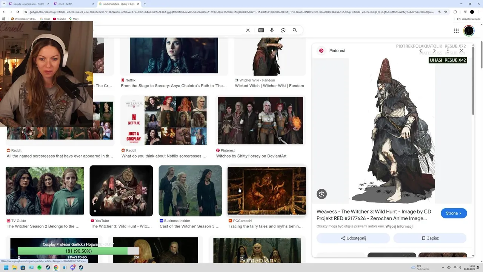Open the Netflix Anya Chalotra image result
This screenshot has height=272, width=483.
[174, 56]
